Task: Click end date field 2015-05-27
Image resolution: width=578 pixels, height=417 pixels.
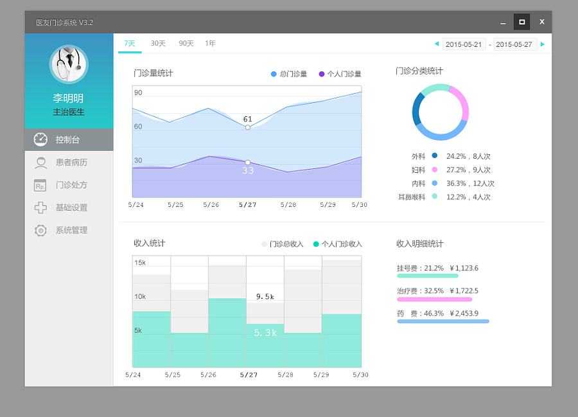Action: pyautogui.click(x=514, y=44)
